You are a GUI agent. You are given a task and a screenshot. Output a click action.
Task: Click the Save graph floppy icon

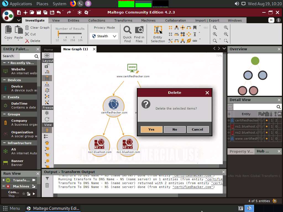(x=39, y=12)
